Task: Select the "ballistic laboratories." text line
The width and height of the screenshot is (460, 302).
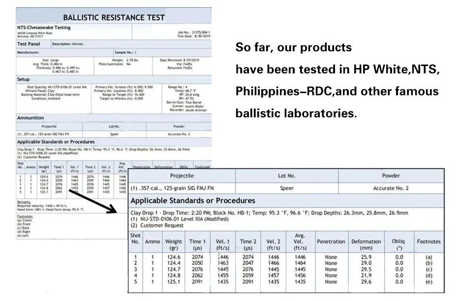Action: tap(296, 113)
